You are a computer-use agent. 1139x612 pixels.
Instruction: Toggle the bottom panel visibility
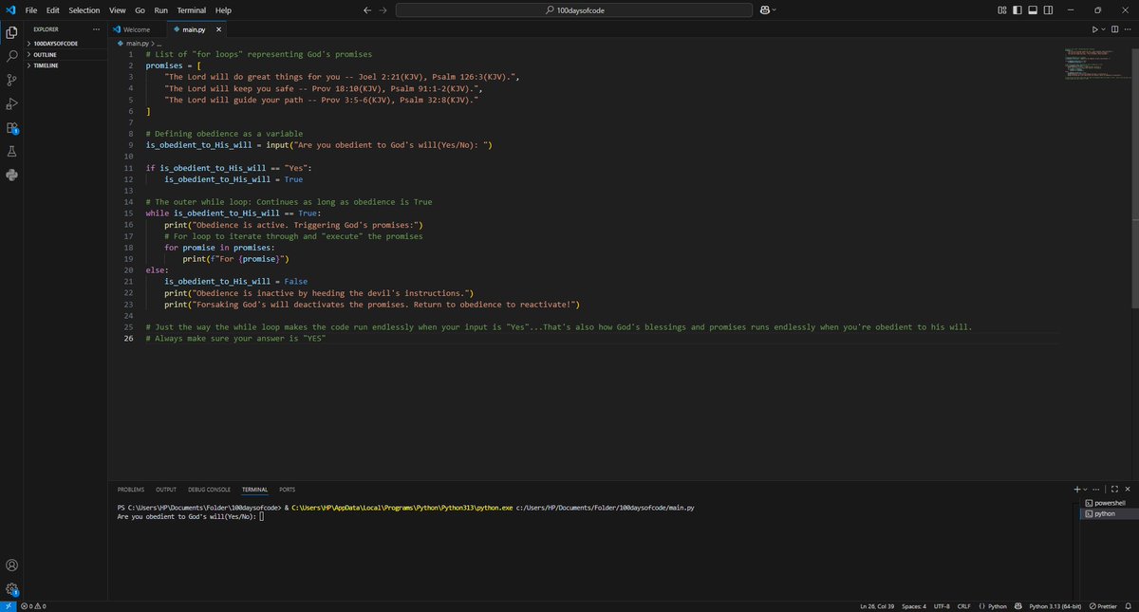pos(1033,9)
